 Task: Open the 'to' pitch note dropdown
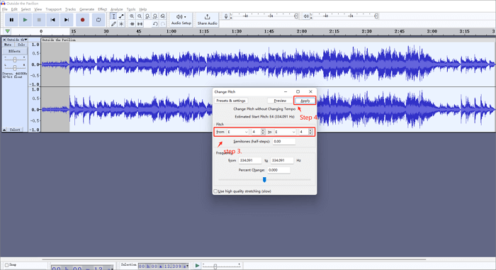tap(285, 132)
